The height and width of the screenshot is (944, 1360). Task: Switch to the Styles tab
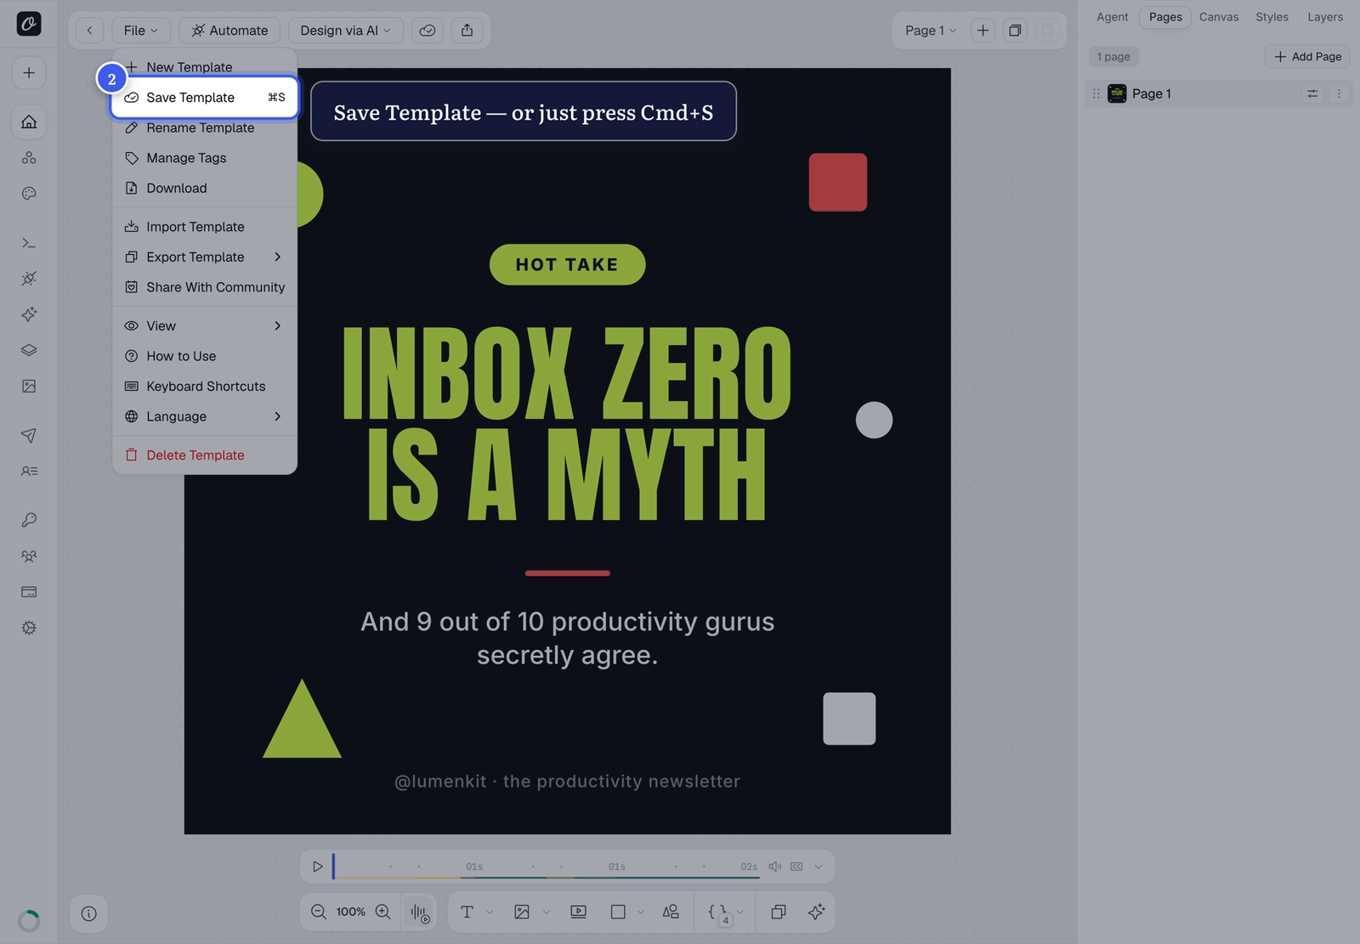1272,17
